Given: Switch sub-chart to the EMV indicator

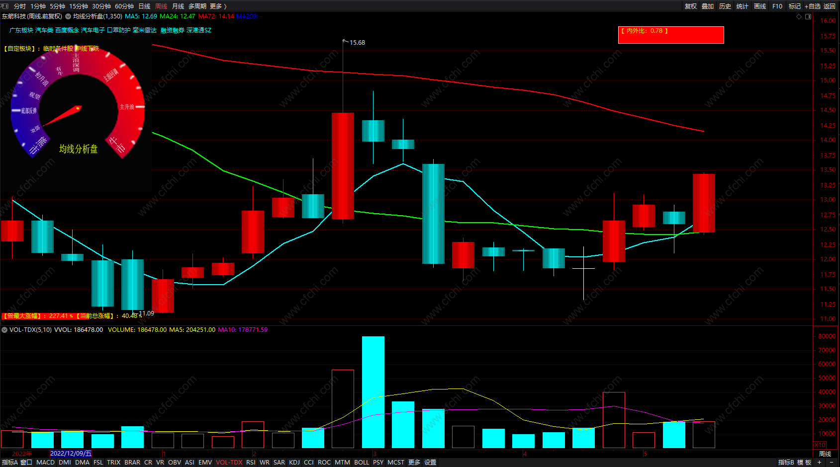Looking at the screenshot, I should (x=205, y=463).
